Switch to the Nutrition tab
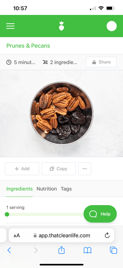This screenshot has width=123, height=268. pos(47,189)
